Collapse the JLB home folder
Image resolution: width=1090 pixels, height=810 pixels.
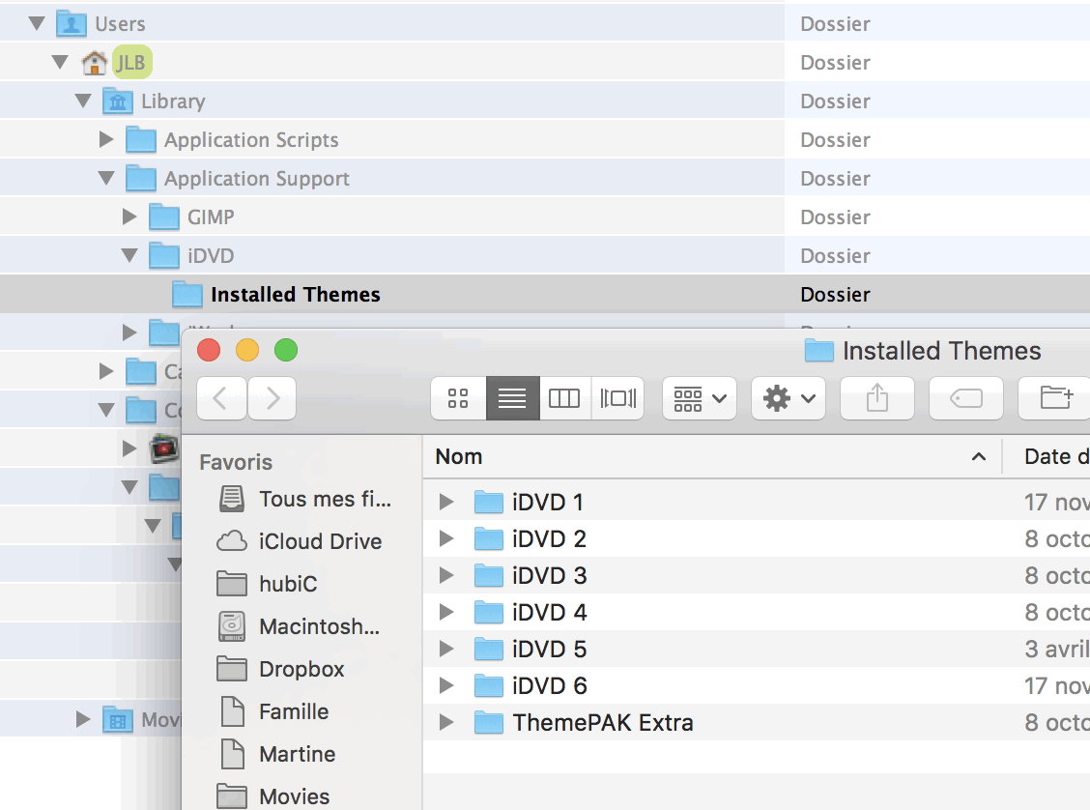pos(61,63)
